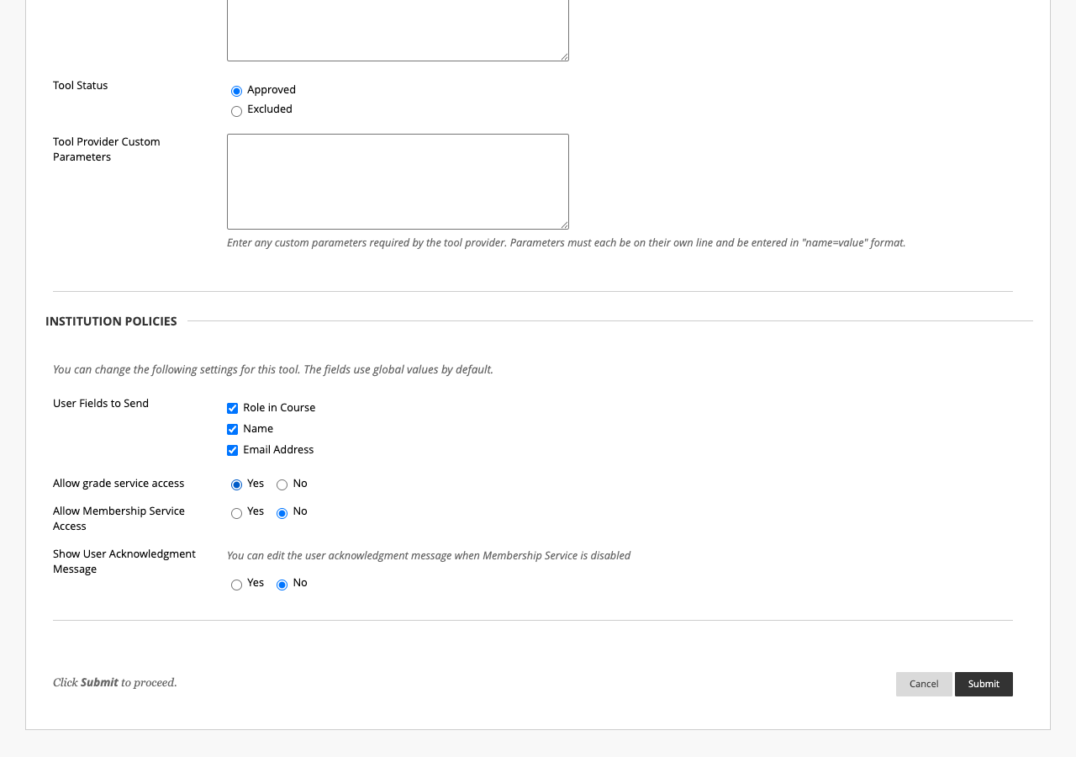
Task: Click the text area above Tool Status
Action: coord(398,29)
